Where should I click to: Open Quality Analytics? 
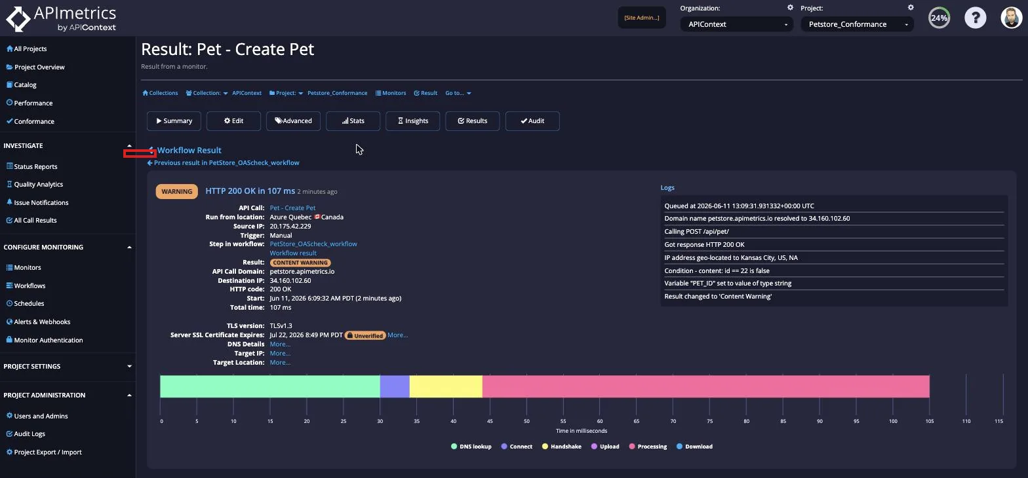(35, 184)
